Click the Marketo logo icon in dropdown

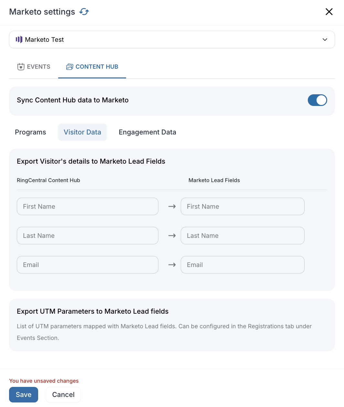pyautogui.click(x=19, y=40)
